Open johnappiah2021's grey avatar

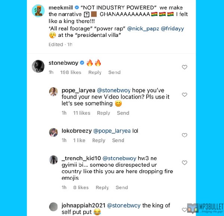(x=53, y=207)
